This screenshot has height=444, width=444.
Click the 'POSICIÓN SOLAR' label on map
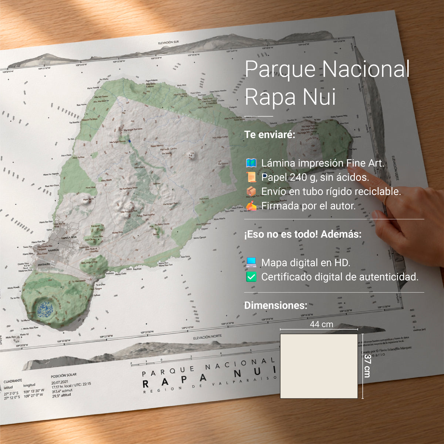click(64, 375)
